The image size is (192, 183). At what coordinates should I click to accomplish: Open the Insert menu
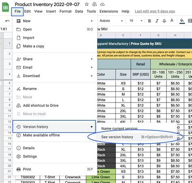coord(51,11)
